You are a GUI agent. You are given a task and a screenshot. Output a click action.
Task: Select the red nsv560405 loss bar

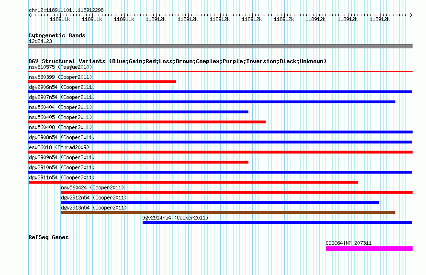pyautogui.click(x=147, y=122)
